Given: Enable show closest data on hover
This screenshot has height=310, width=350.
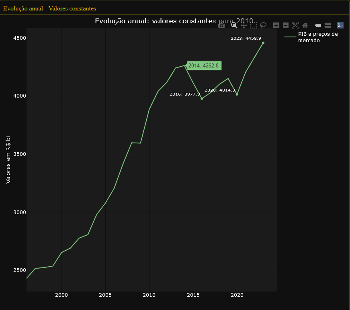Looking at the screenshot, I should [318, 25].
